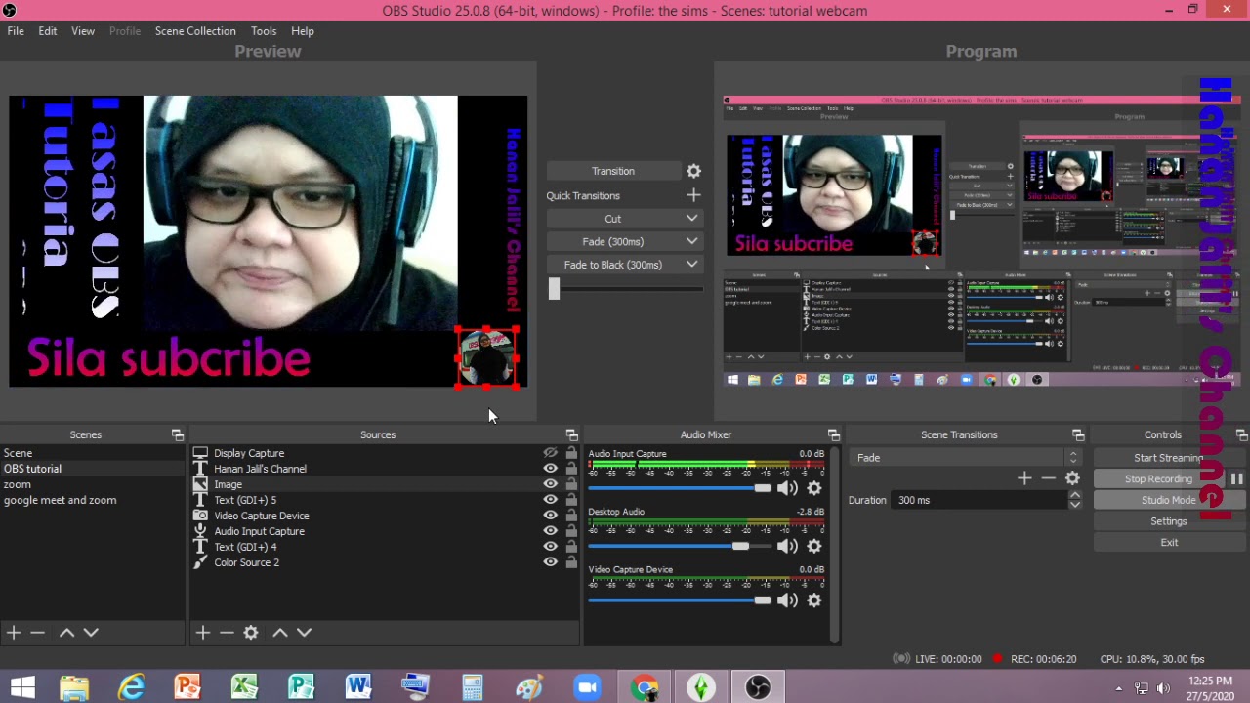Mute Desktop Audio speaker icon
Screen dimensions: 1250x703
(x=787, y=546)
